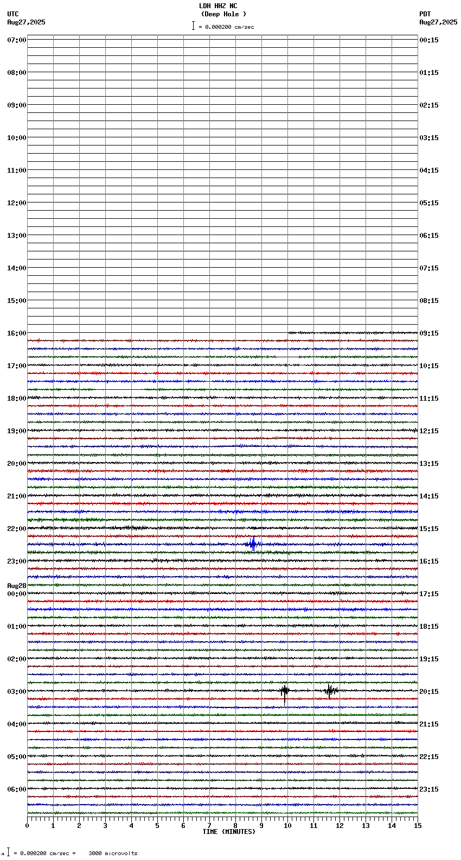The width and height of the screenshot is (461, 860).
Task: Click the '06:00' UTC time label
Action: point(17,789)
